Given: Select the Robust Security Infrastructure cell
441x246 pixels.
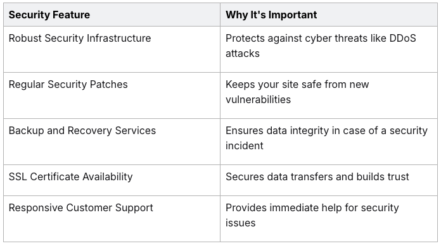Looking at the screenshot, I should [x=112, y=49].
